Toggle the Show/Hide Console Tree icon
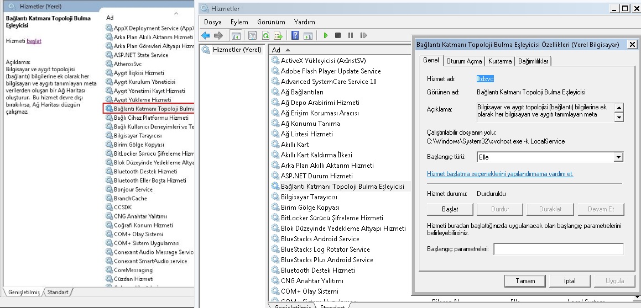The height and width of the screenshot is (308, 641). [236, 36]
